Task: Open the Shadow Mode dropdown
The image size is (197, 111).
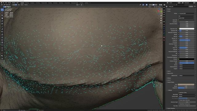Action: (187, 97)
